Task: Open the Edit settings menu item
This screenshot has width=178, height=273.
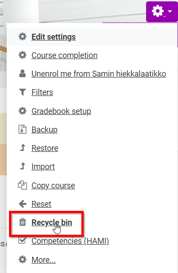Action: pos(53,37)
